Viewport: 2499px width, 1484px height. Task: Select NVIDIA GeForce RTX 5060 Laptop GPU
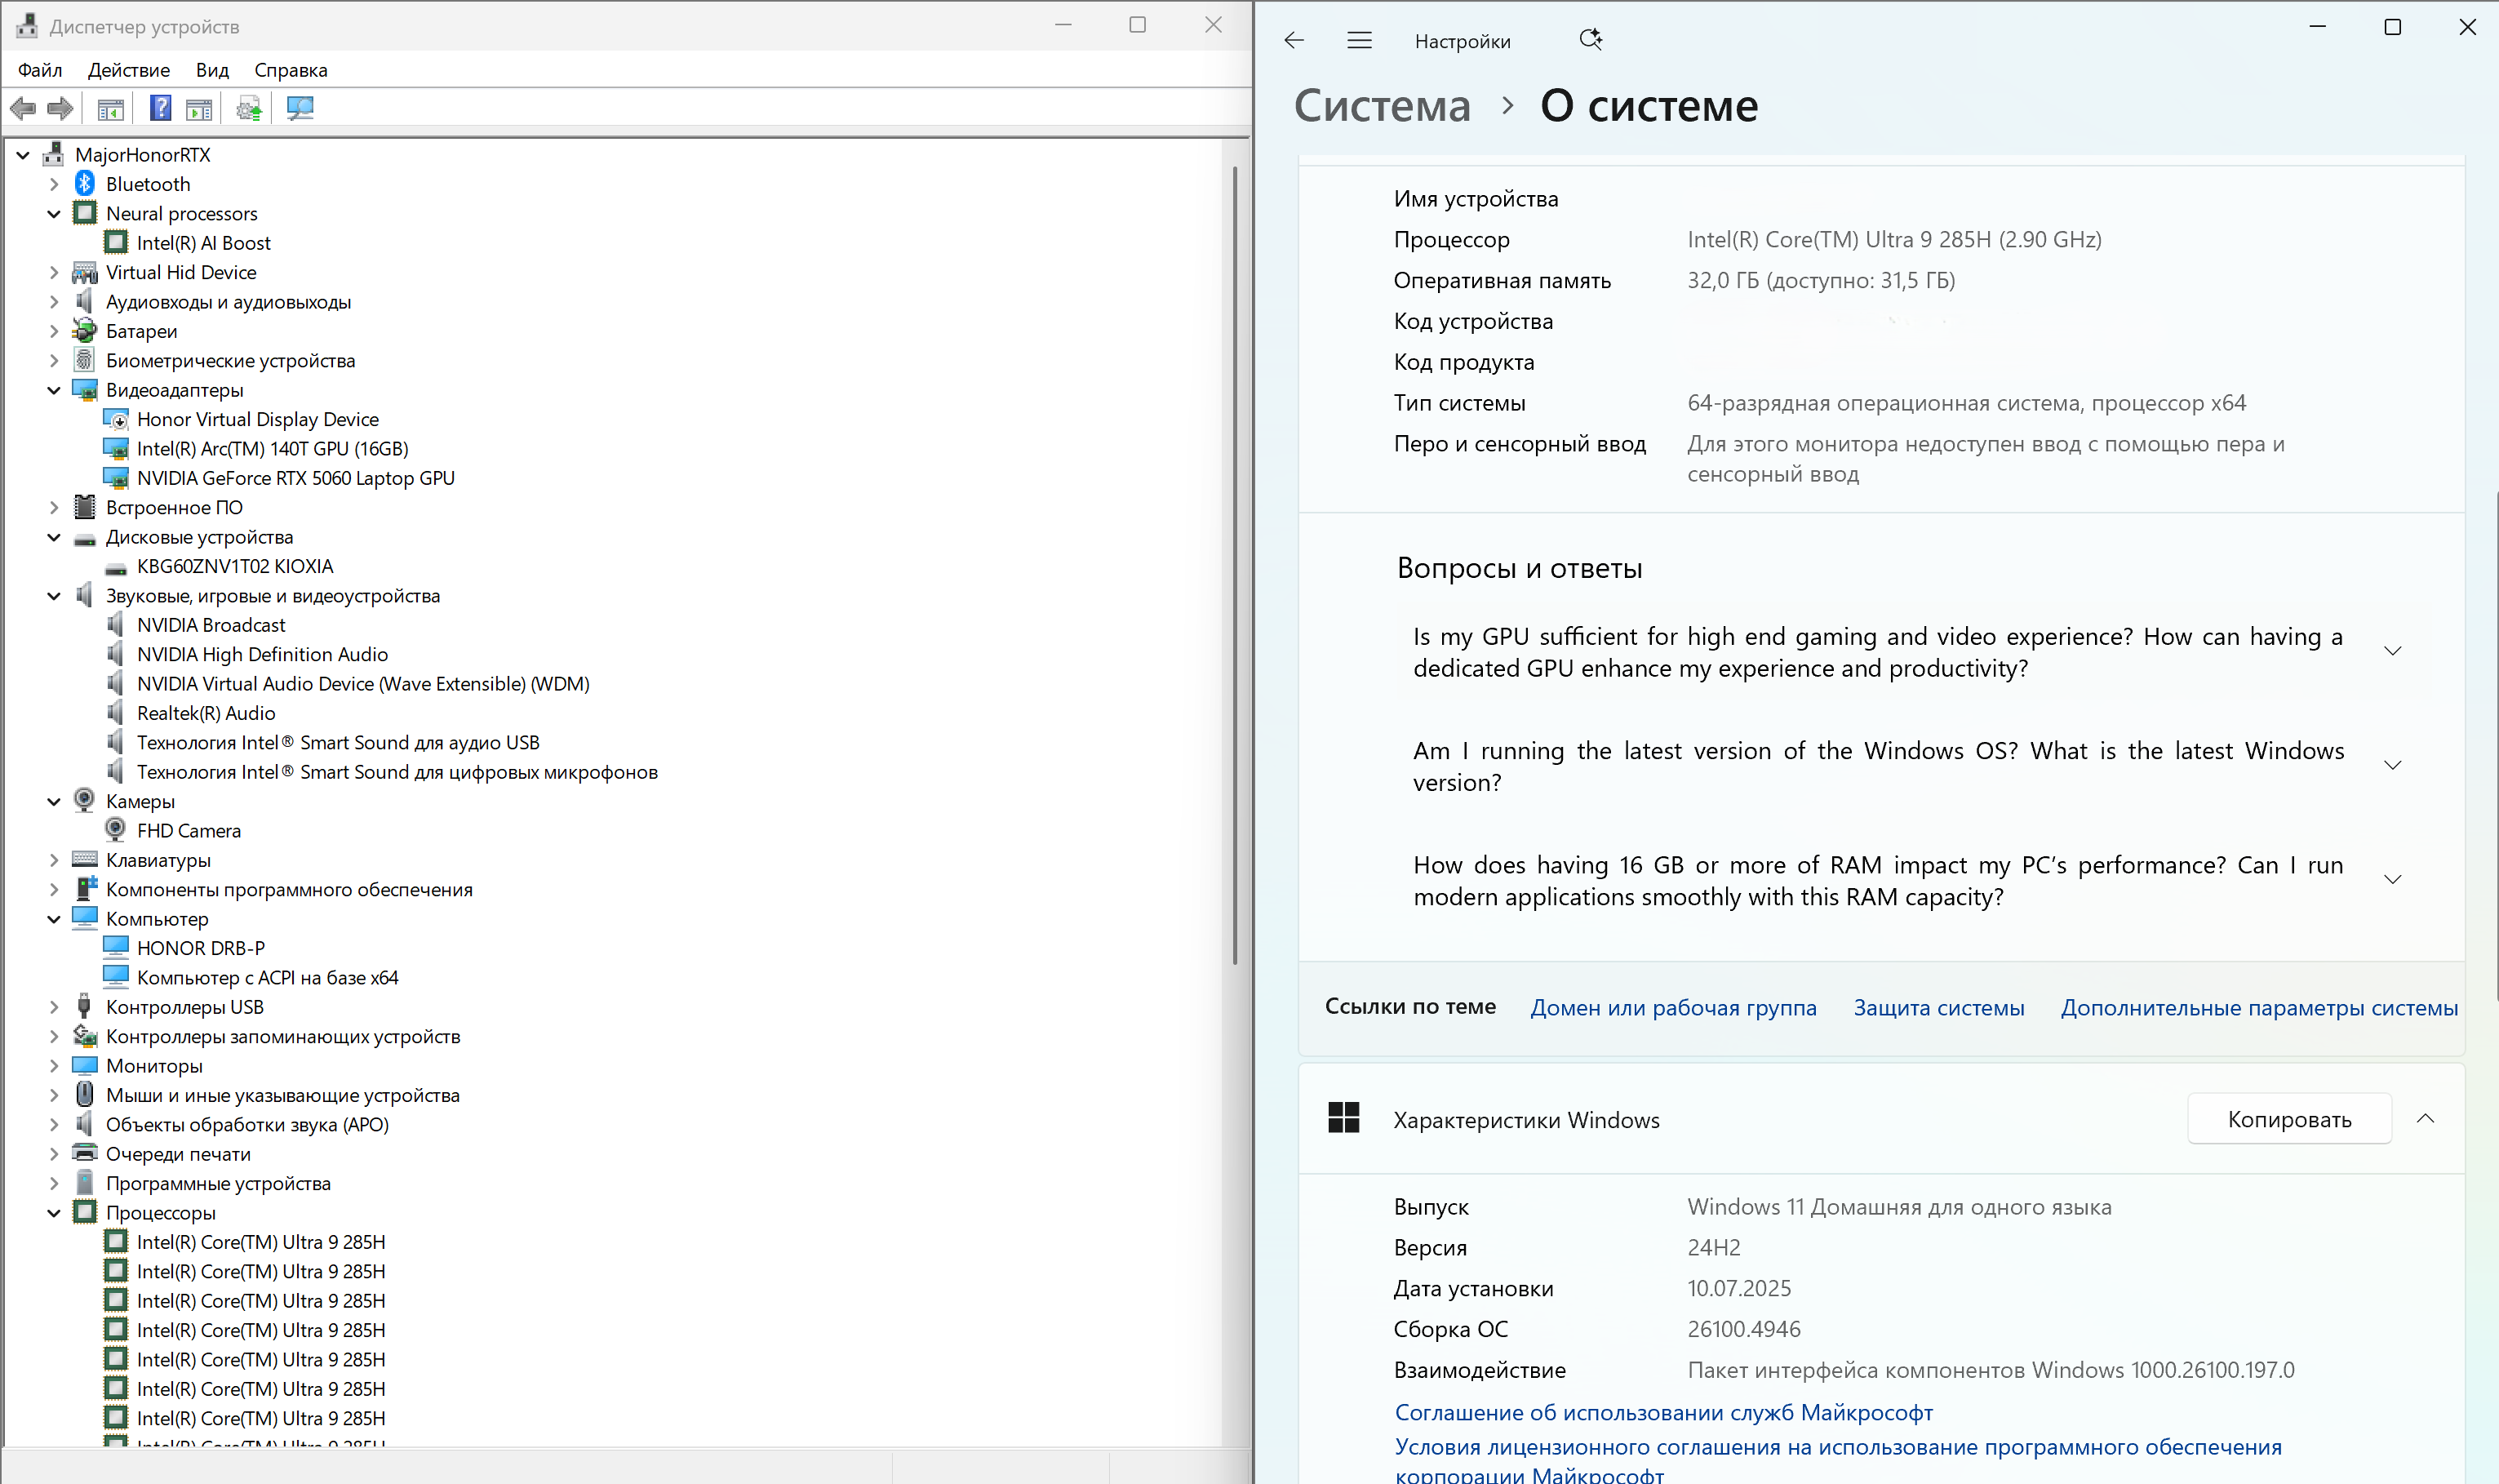(295, 478)
